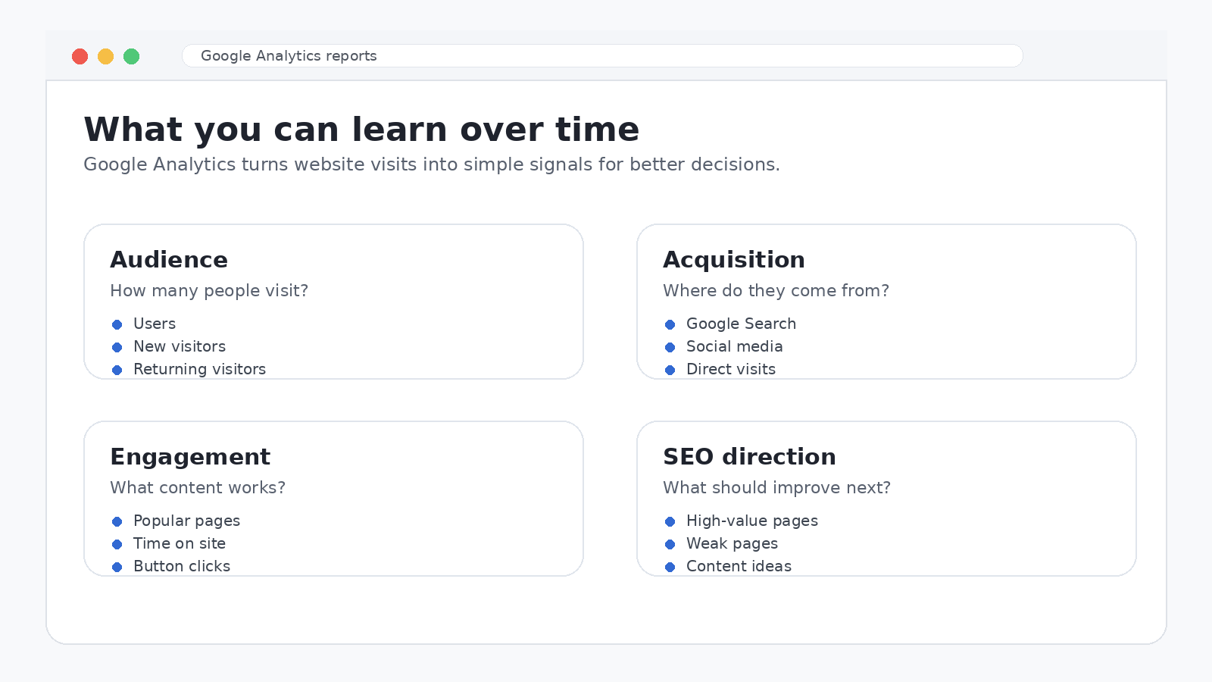Select the SEO direction card title
1212x682 pixels.
pos(750,457)
